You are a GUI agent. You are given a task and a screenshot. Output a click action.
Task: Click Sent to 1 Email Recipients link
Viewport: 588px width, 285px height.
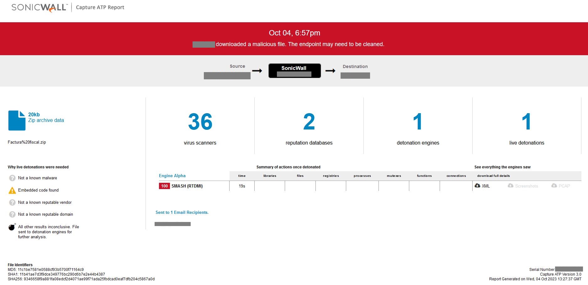(x=182, y=212)
